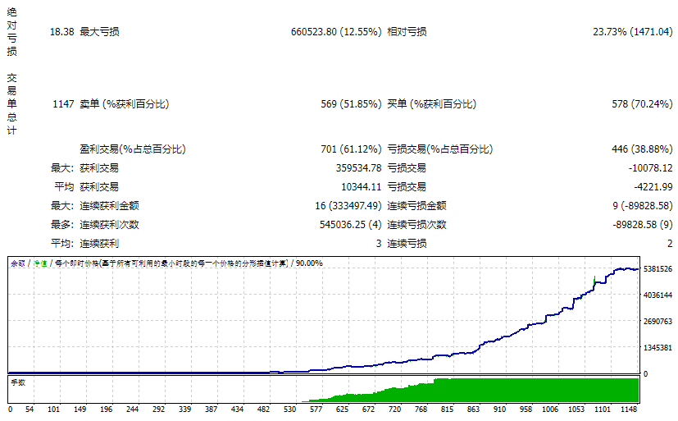678x421 pixels.
Task: Click the x-axis label 482
Action: pos(263,410)
